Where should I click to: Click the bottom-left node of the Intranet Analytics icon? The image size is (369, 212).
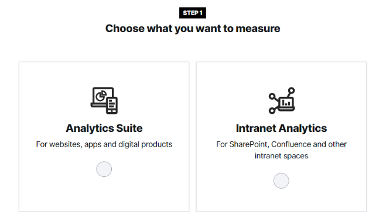[272, 110]
